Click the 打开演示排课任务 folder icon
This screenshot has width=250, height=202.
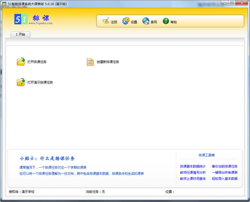21,82
